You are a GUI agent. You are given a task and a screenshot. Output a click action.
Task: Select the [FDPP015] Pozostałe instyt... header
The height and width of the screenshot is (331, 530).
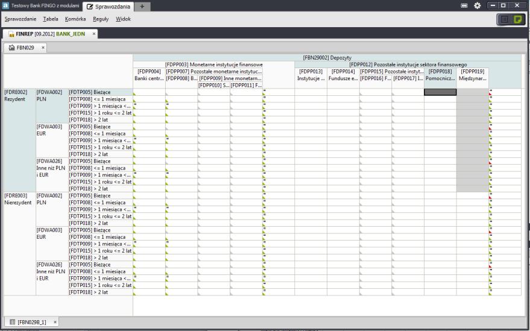[x=391, y=71]
